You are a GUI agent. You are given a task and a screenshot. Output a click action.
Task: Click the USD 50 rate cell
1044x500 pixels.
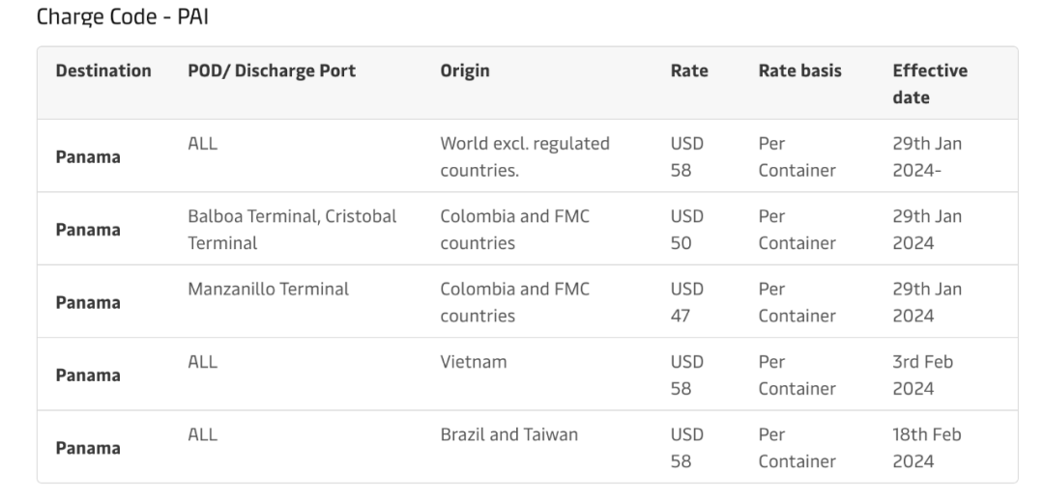click(686, 230)
